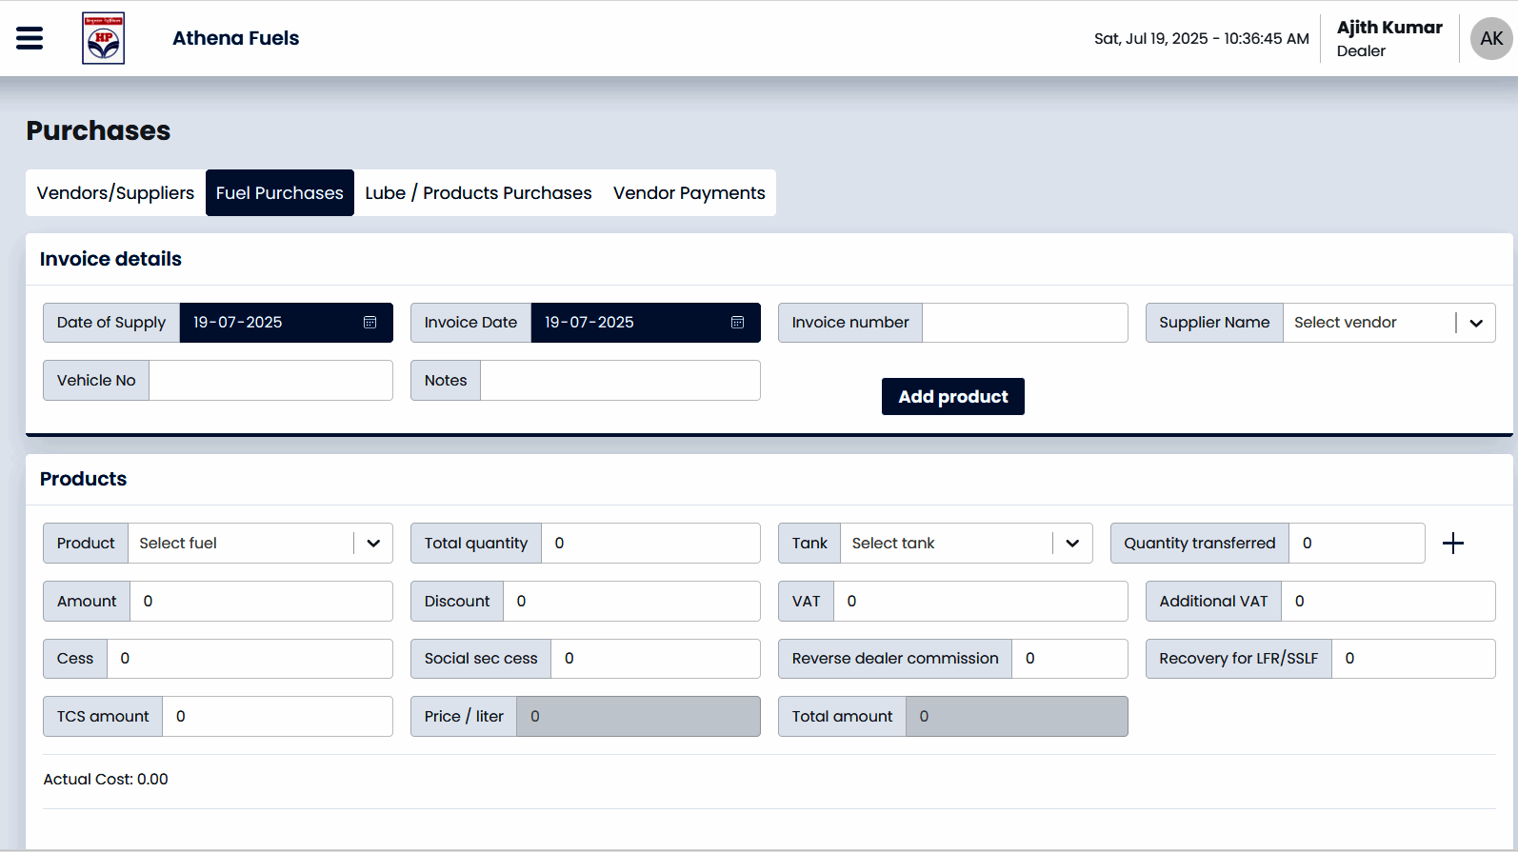Expand the Supplier Name vendor dropdown
The width and height of the screenshot is (1518, 852).
1475,323
